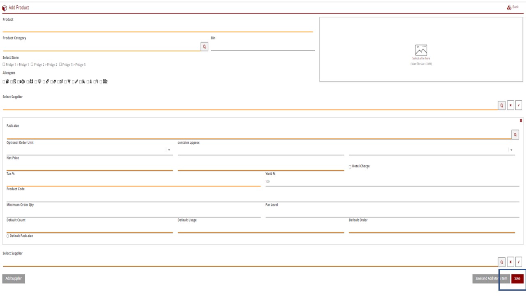Click edit pencil icon for top supplier
Screen dimensions: 526x296
(519, 106)
